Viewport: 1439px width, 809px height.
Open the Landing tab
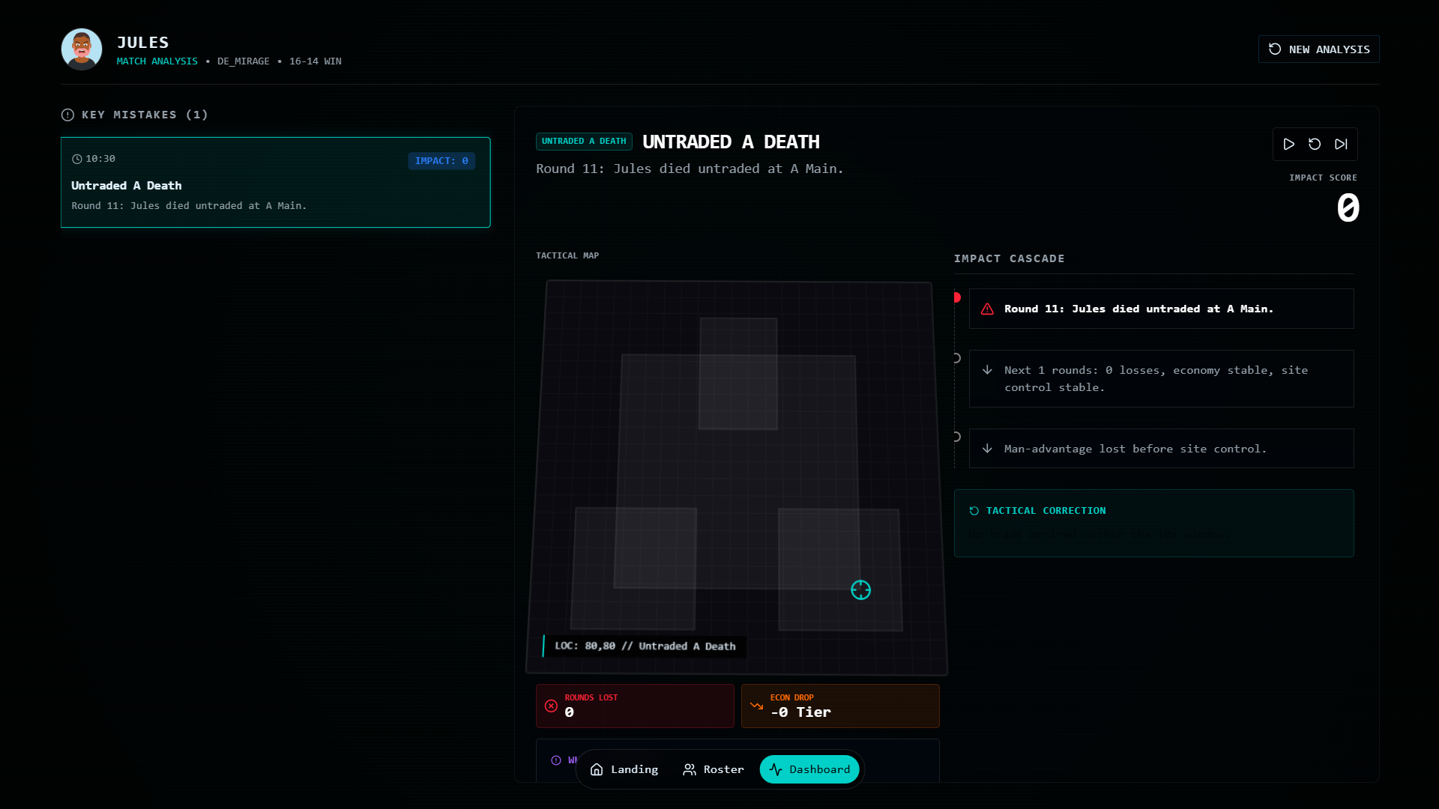(x=624, y=769)
